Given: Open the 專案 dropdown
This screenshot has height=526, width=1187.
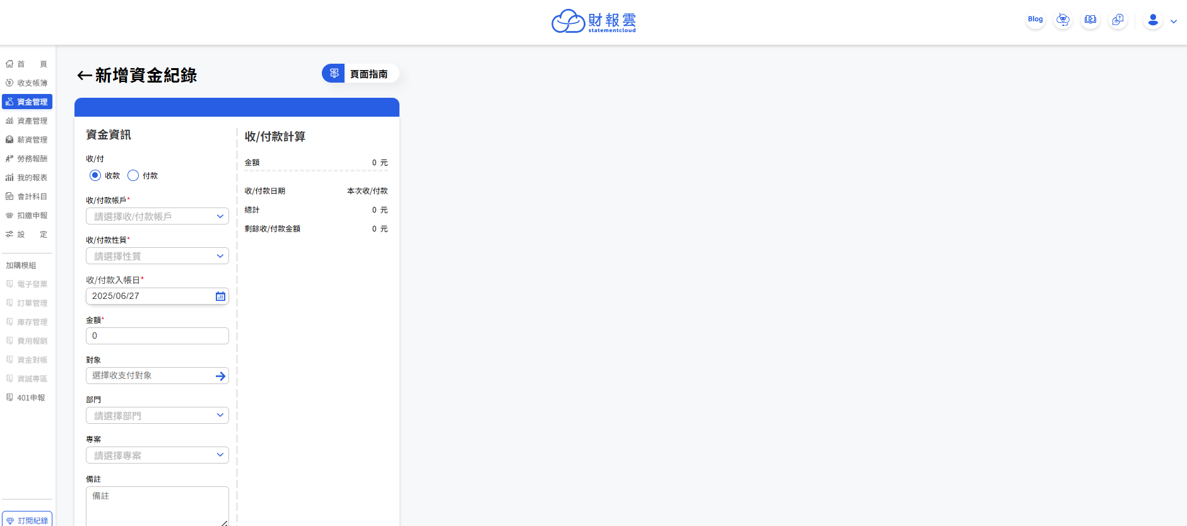Looking at the screenshot, I should click(x=157, y=455).
